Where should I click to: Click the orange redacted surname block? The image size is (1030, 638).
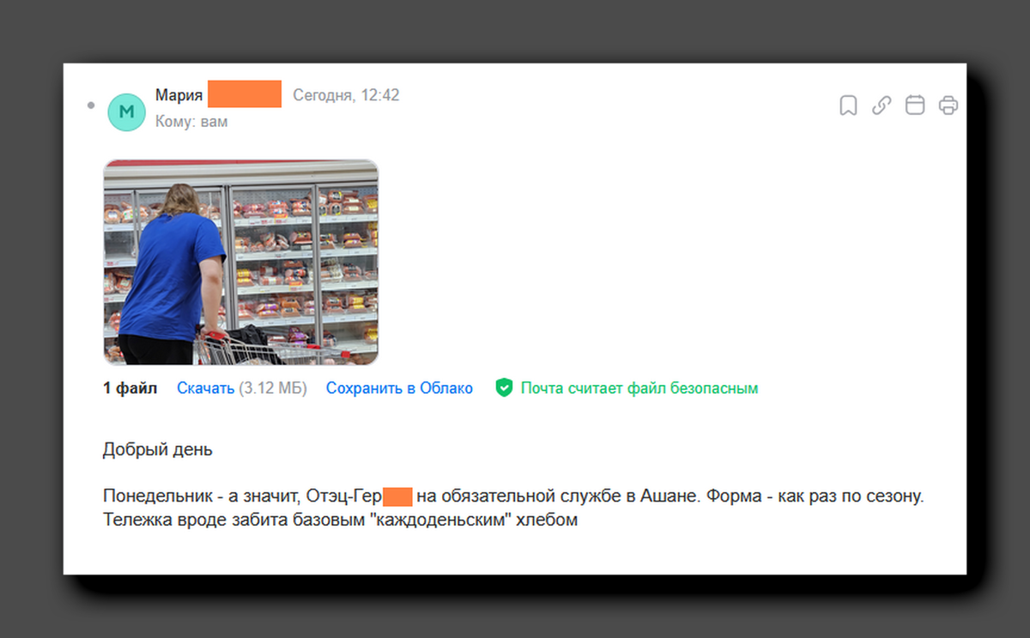[245, 93]
